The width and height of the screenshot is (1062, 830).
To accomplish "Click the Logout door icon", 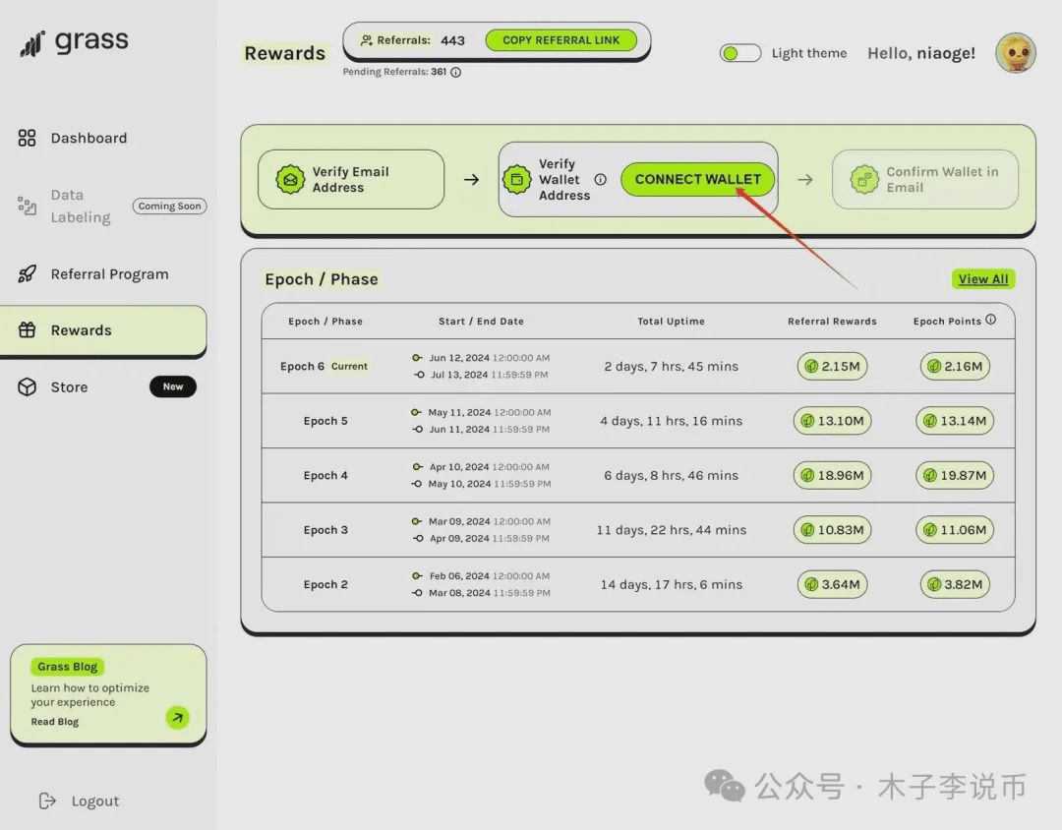I will [x=47, y=800].
